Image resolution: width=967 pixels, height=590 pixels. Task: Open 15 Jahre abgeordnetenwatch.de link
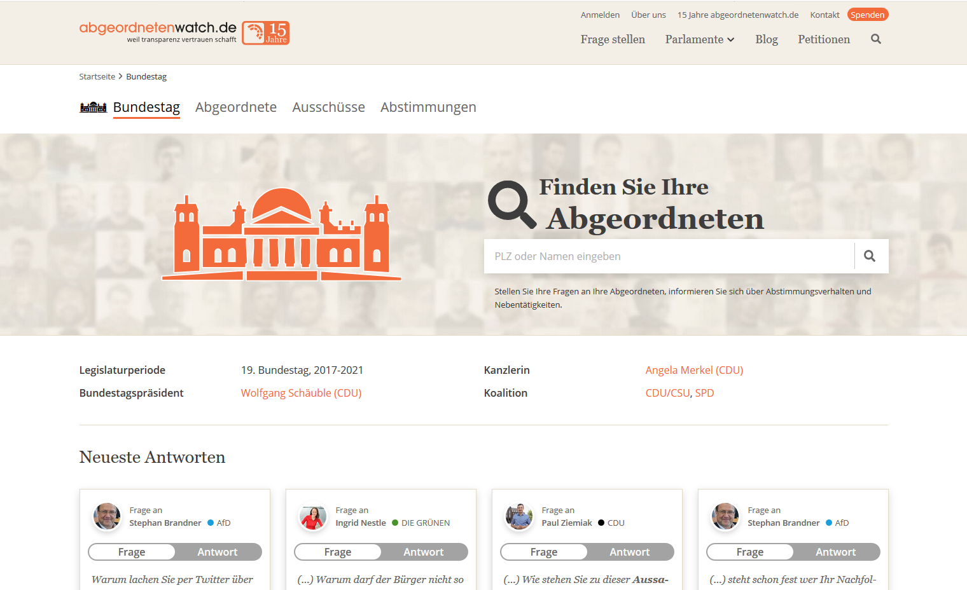(738, 15)
